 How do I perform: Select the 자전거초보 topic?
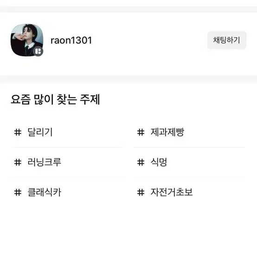(x=172, y=192)
